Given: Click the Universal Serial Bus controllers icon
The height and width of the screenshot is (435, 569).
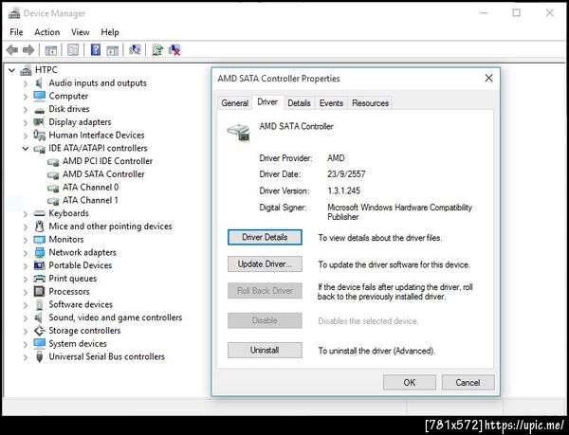Looking at the screenshot, I should [40, 356].
